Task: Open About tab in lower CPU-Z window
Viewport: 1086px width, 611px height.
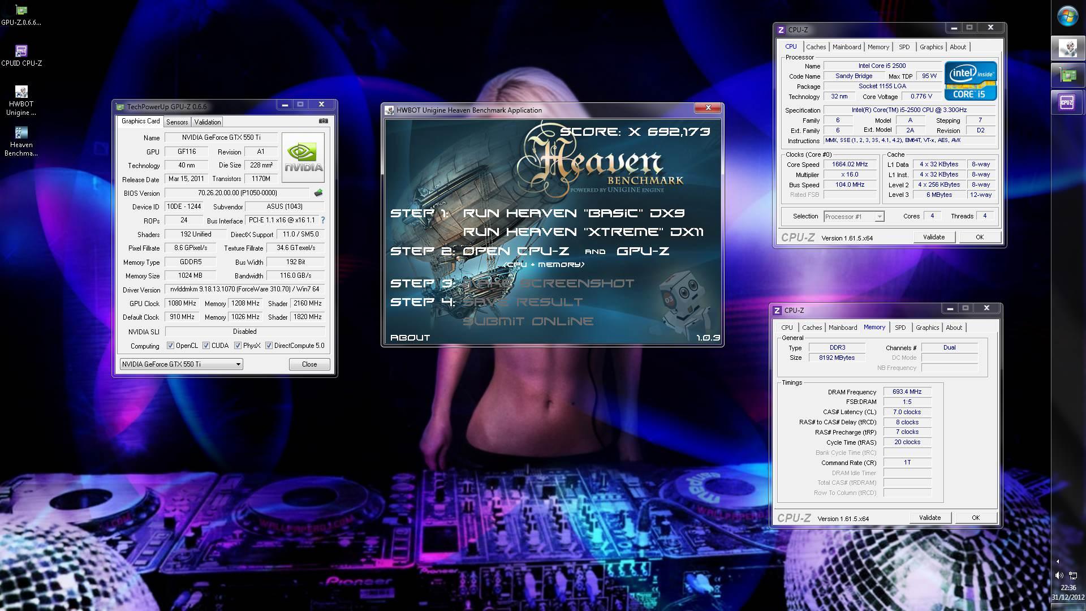Action: [954, 328]
